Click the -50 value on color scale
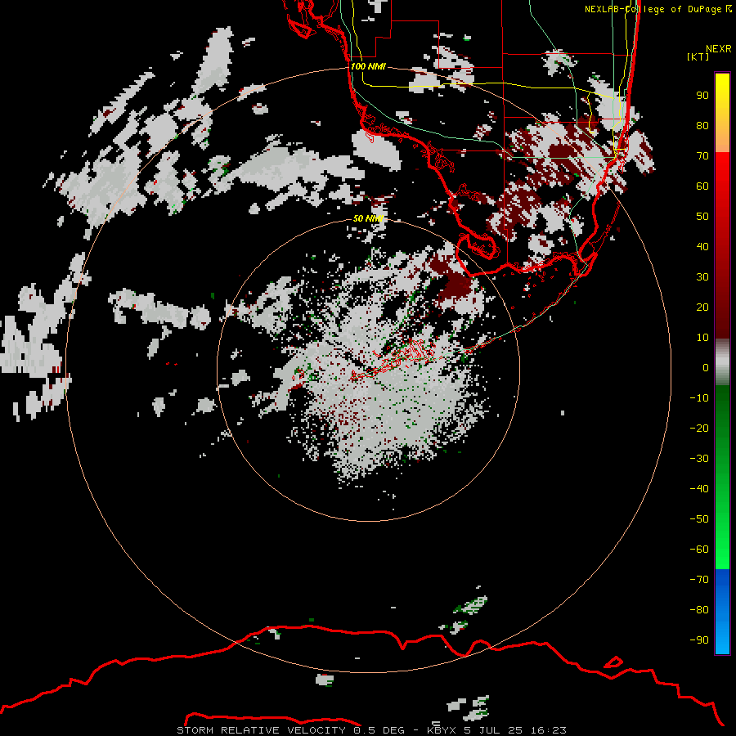The height and width of the screenshot is (736, 736). pyautogui.click(x=699, y=518)
